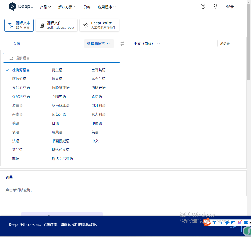Select 丹麦语 as source language

[18, 114]
